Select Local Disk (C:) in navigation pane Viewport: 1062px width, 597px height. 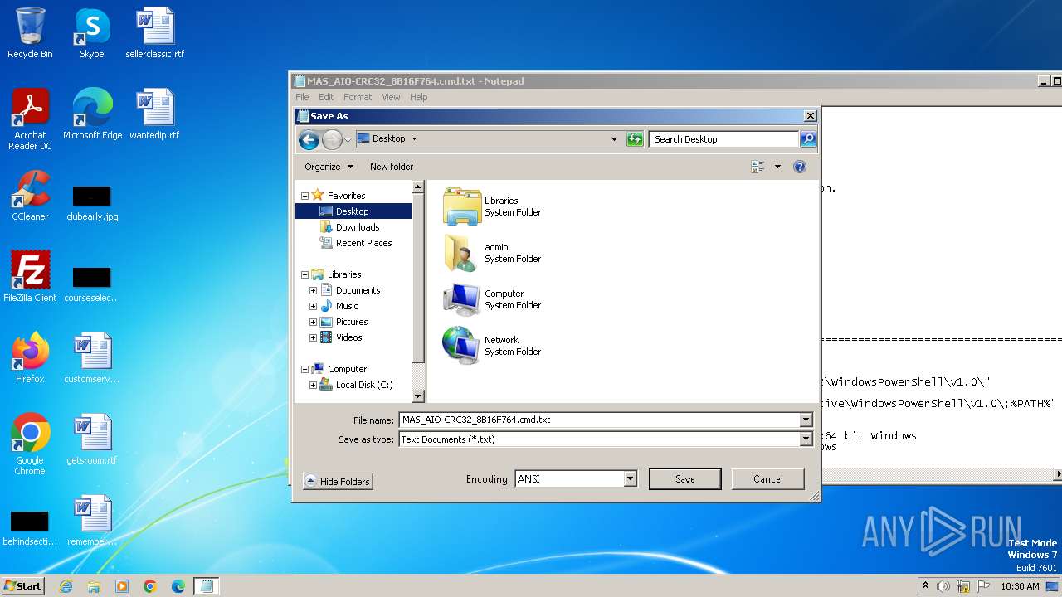[363, 385]
